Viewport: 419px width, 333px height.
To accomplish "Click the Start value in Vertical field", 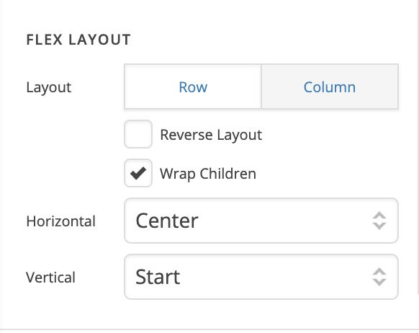I will click(x=158, y=277).
